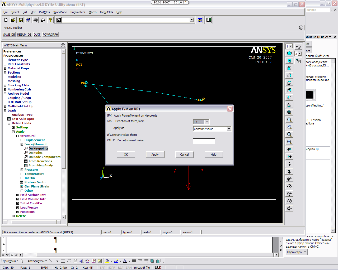
Task: Click the Back Up Zoom icon
Action: click(289, 127)
